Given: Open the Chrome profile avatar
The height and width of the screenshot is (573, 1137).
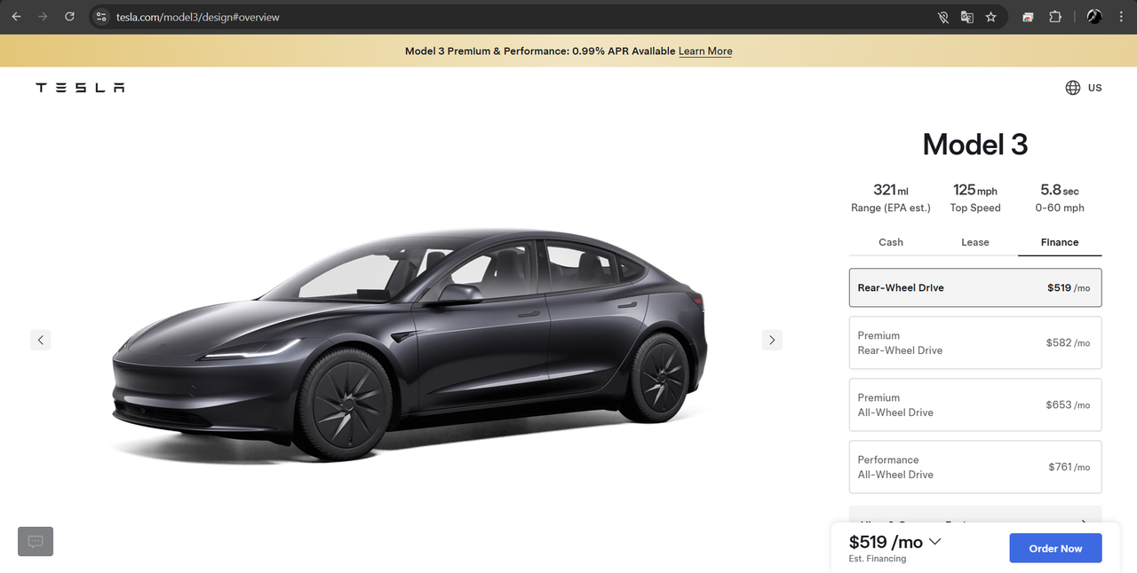Looking at the screenshot, I should (1094, 17).
